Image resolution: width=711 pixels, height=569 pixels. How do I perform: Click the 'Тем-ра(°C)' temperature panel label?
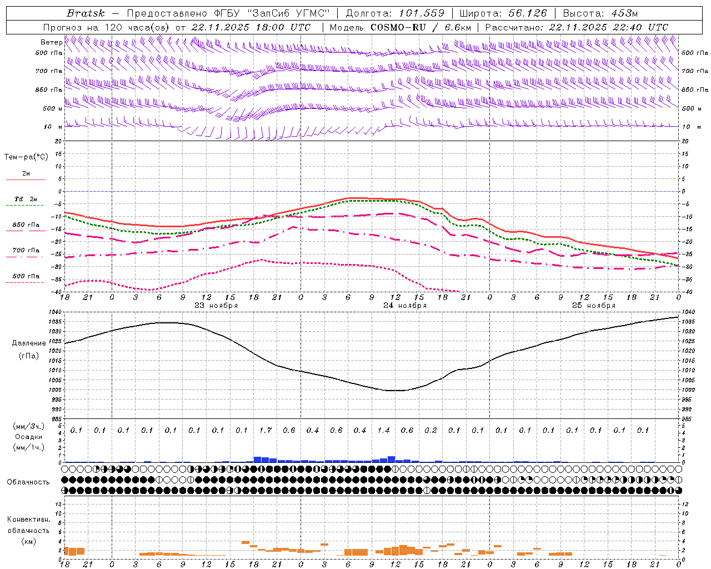[x=26, y=157]
